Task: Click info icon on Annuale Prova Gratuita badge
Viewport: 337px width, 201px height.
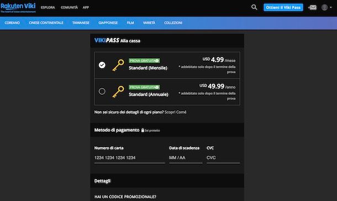Action: click(x=157, y=87)
